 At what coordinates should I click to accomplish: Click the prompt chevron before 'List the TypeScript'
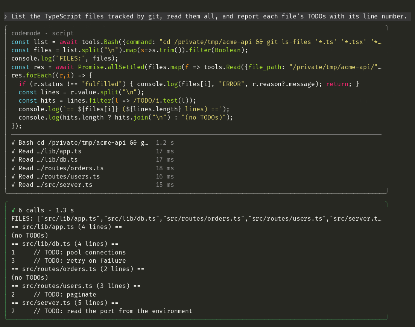pyautogui.click(x=6, y=17)
